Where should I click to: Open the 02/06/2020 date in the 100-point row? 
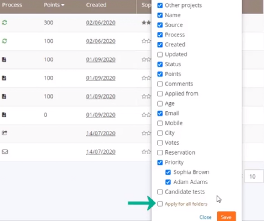point(101,41)
